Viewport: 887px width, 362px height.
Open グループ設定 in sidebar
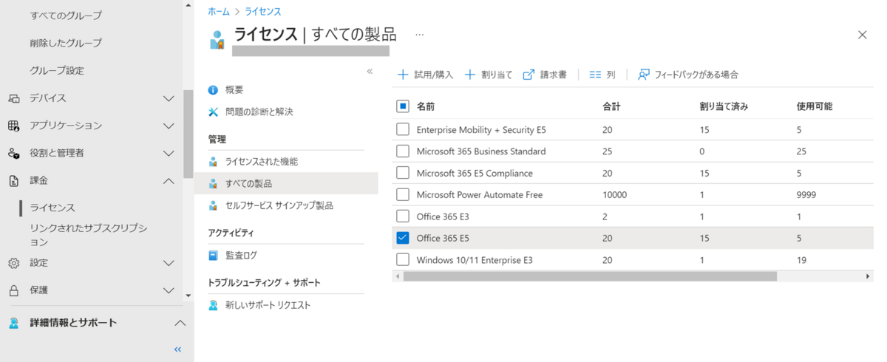[x=57, y=71]
